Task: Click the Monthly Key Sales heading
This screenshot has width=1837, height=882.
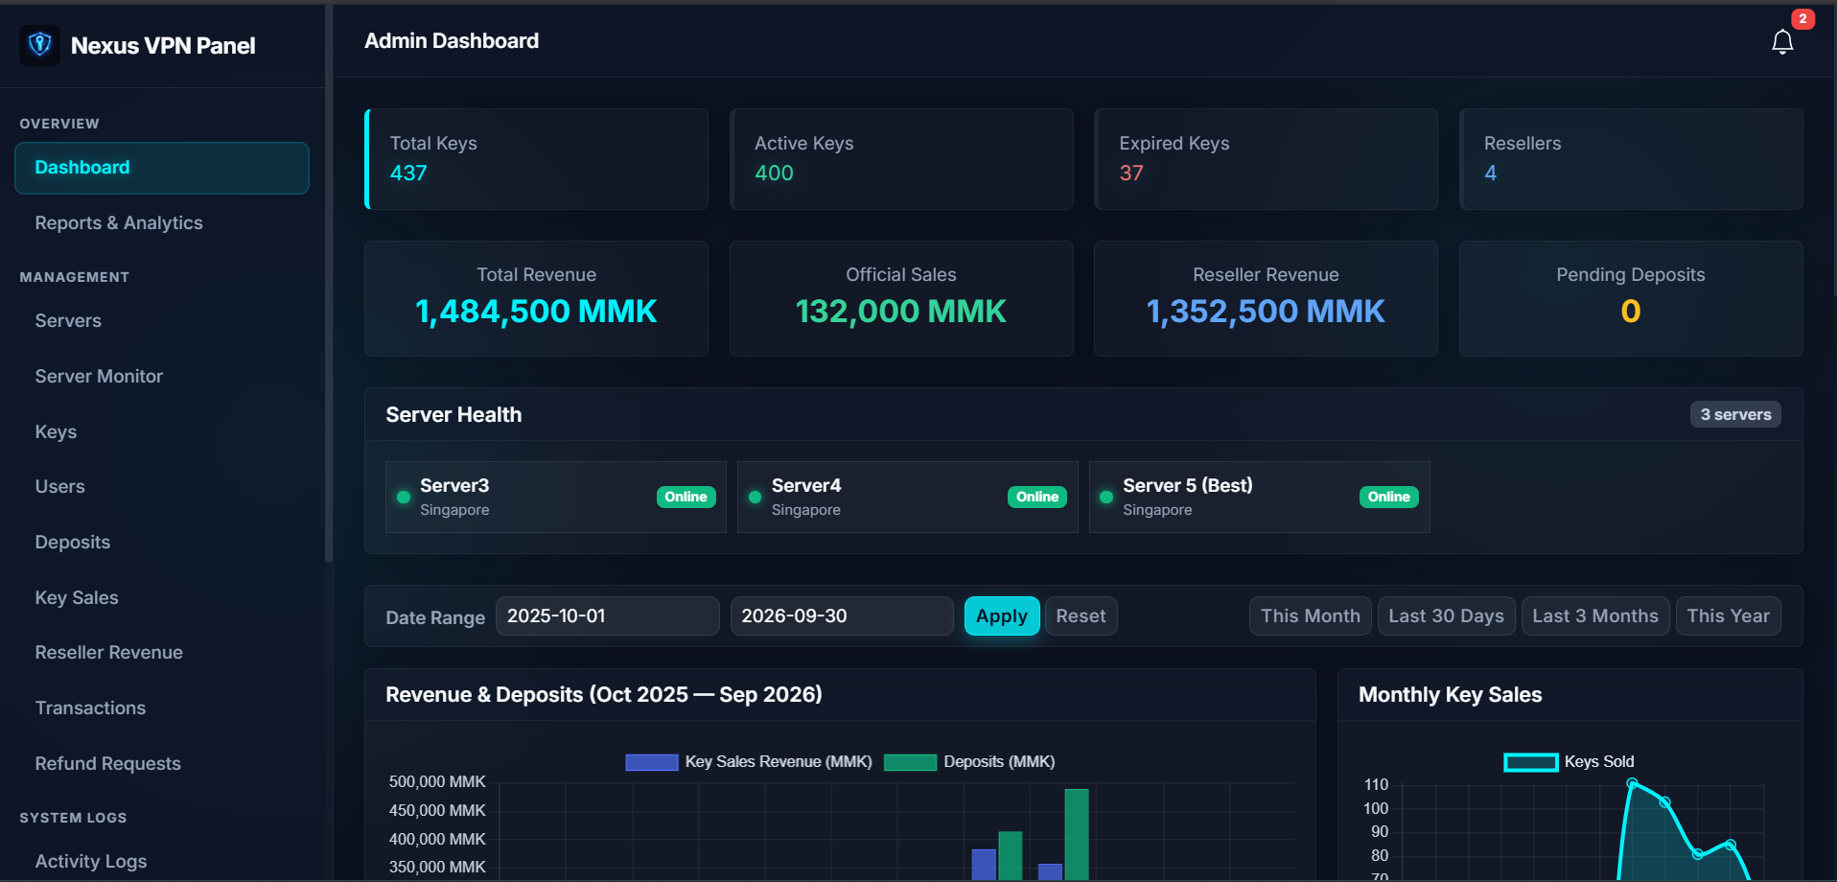Action: point(1450,695)
